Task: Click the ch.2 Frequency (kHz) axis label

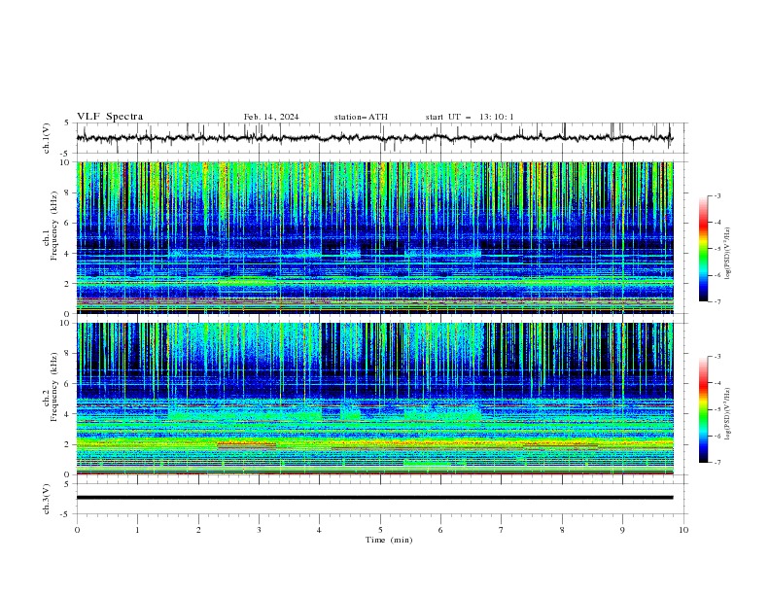Action: coord(51,387)
